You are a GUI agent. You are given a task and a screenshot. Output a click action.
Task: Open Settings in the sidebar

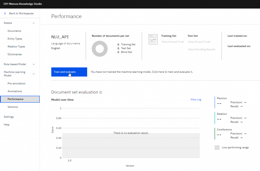pos(9,117)
